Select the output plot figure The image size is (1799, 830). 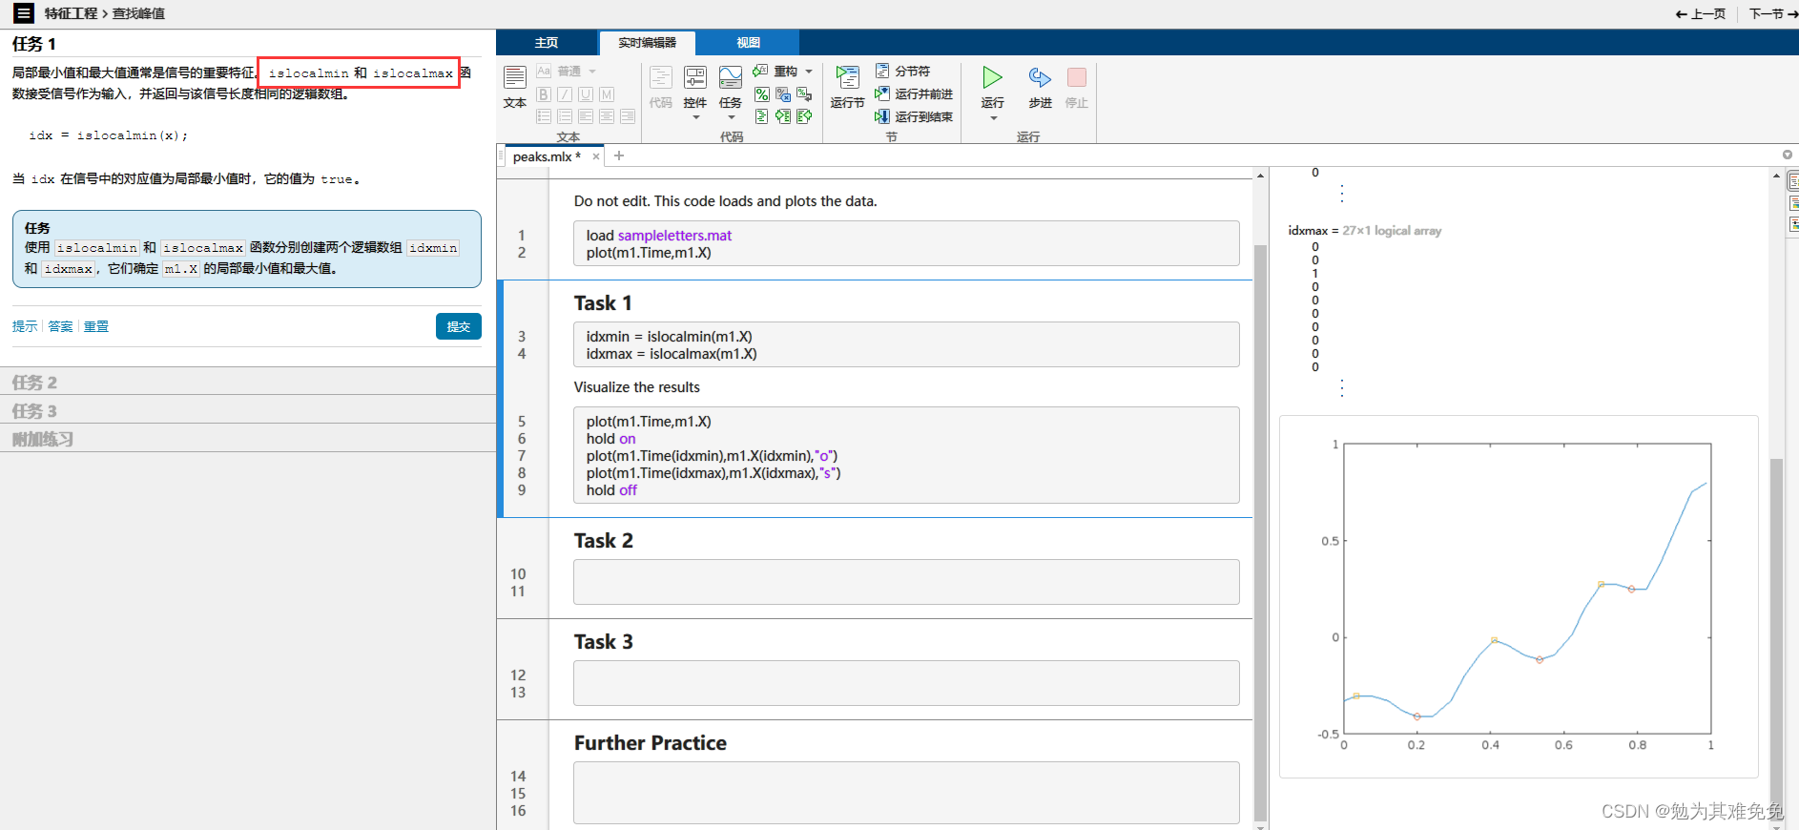pos(1519,596)
